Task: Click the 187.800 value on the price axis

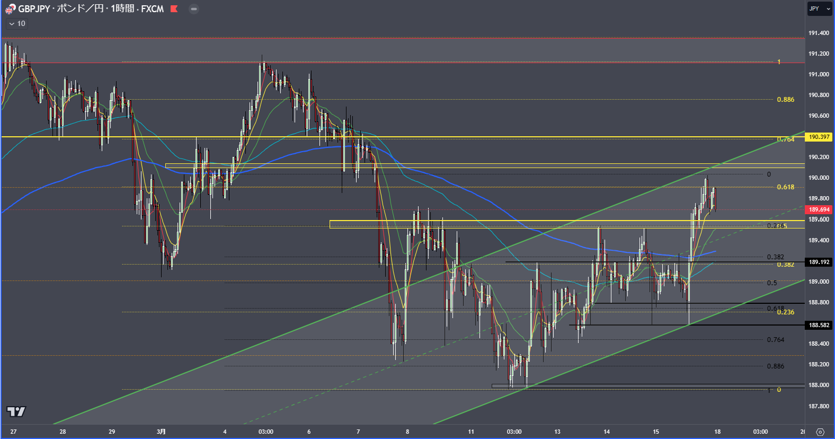Action: pos(819,406)
